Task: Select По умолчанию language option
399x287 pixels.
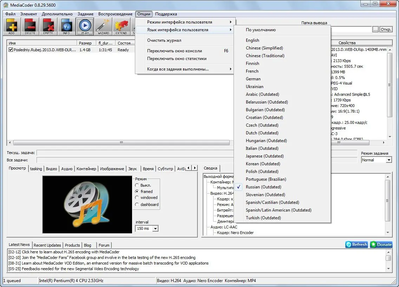Action: click(282, 30)
